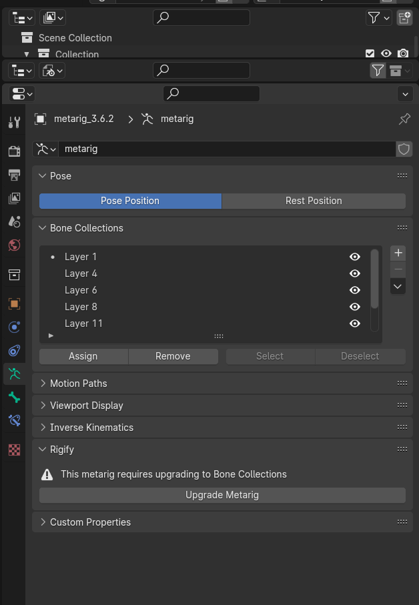Switch to Output properties tab
Screen dimensions: 419x605
(14, 175)
